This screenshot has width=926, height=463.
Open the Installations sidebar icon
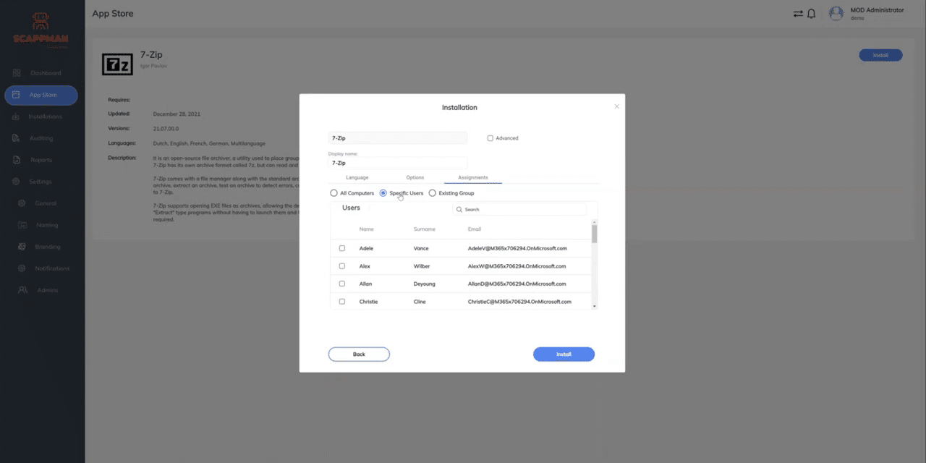click(16, 116)
